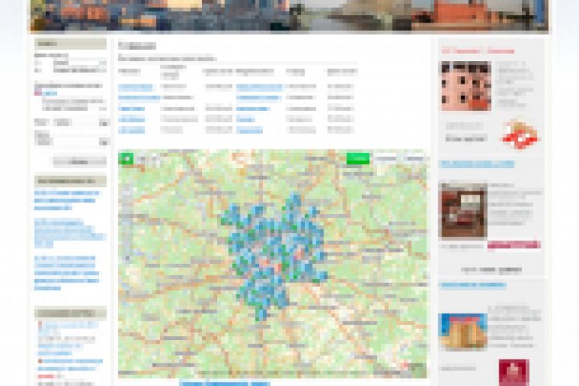Click the green square icon at map corner
The image size is (579, 386).
[126, 158]
